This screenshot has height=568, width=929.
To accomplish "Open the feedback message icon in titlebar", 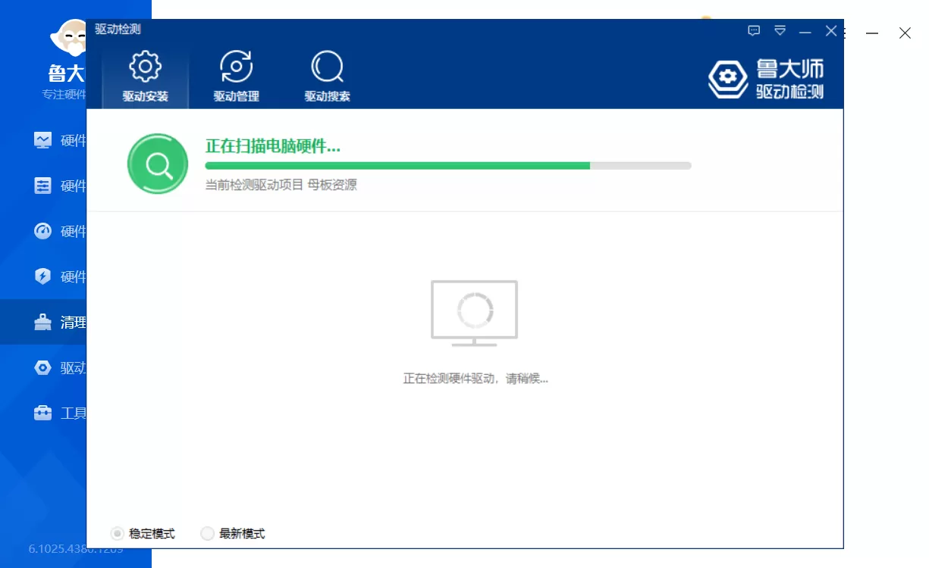I will point(754,31).
